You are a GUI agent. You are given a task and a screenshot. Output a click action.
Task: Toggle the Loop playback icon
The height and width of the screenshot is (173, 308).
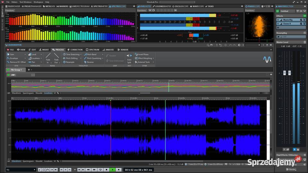click(x=100, y=169)
